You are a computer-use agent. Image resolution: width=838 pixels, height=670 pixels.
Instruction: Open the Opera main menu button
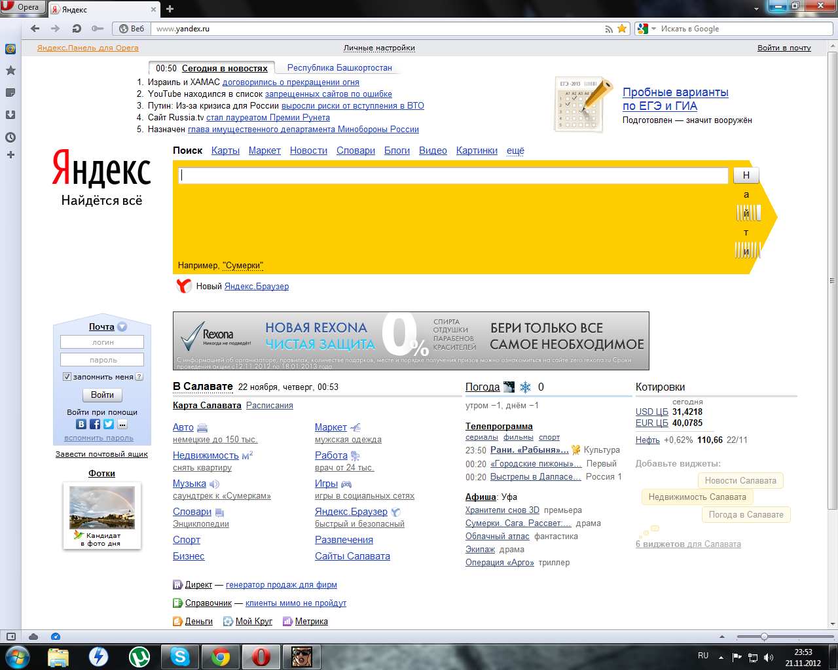[x=22, y=7]
